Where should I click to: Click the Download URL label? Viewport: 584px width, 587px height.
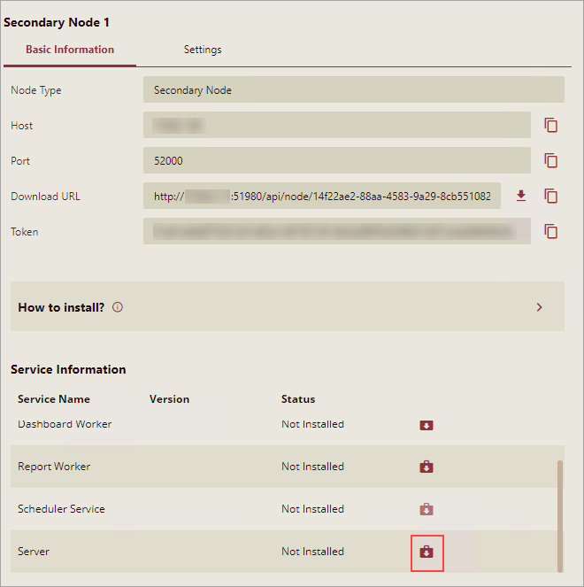(x=45, y=197)
